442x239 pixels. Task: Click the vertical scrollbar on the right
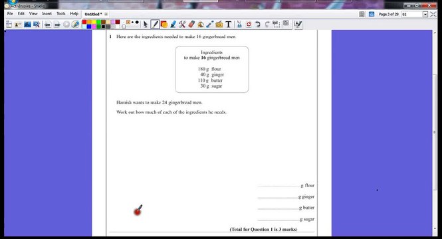(435, 132)
